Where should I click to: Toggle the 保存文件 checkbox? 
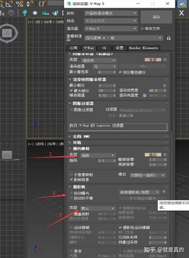[x=142, y=29]
